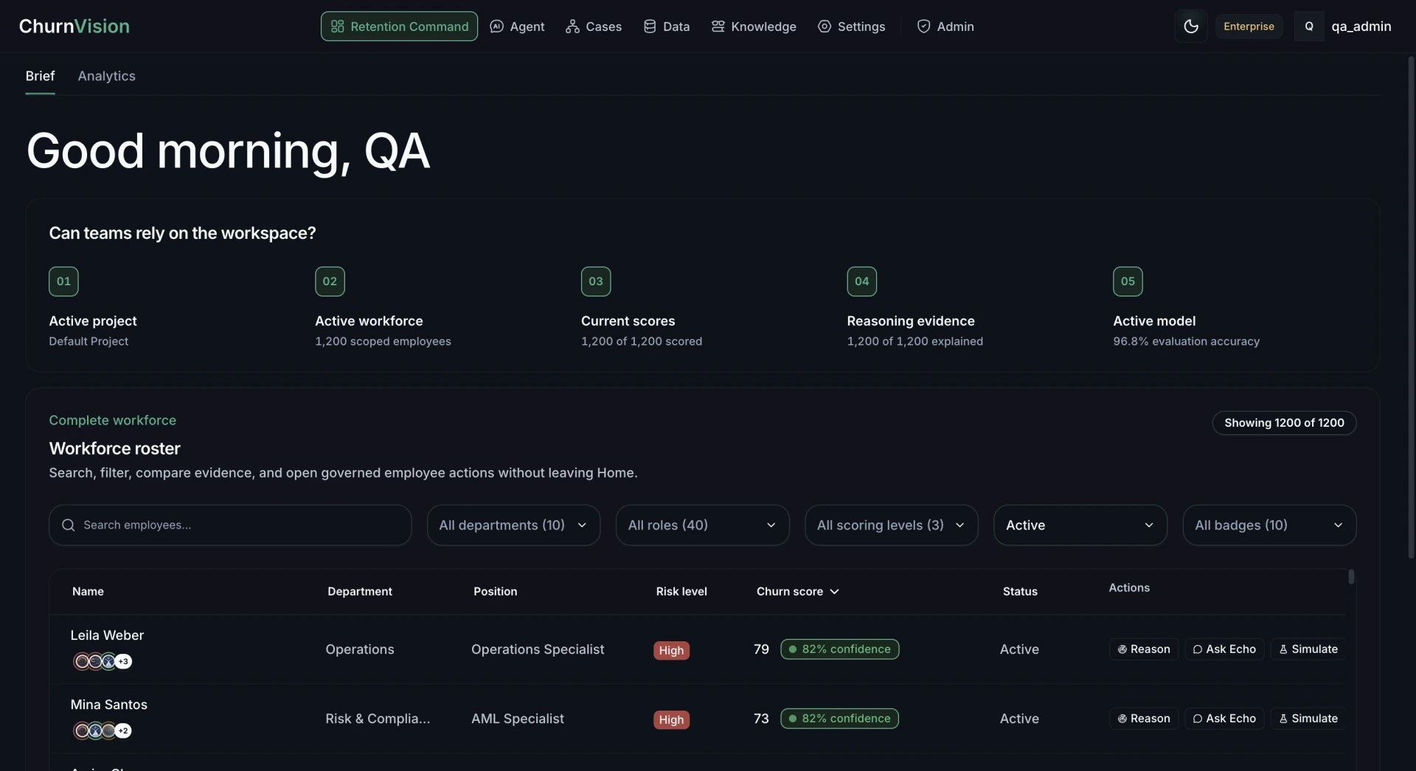Click the step 01 Active project badge
This screenshot has height=771, width=1416.
(63, 282)
